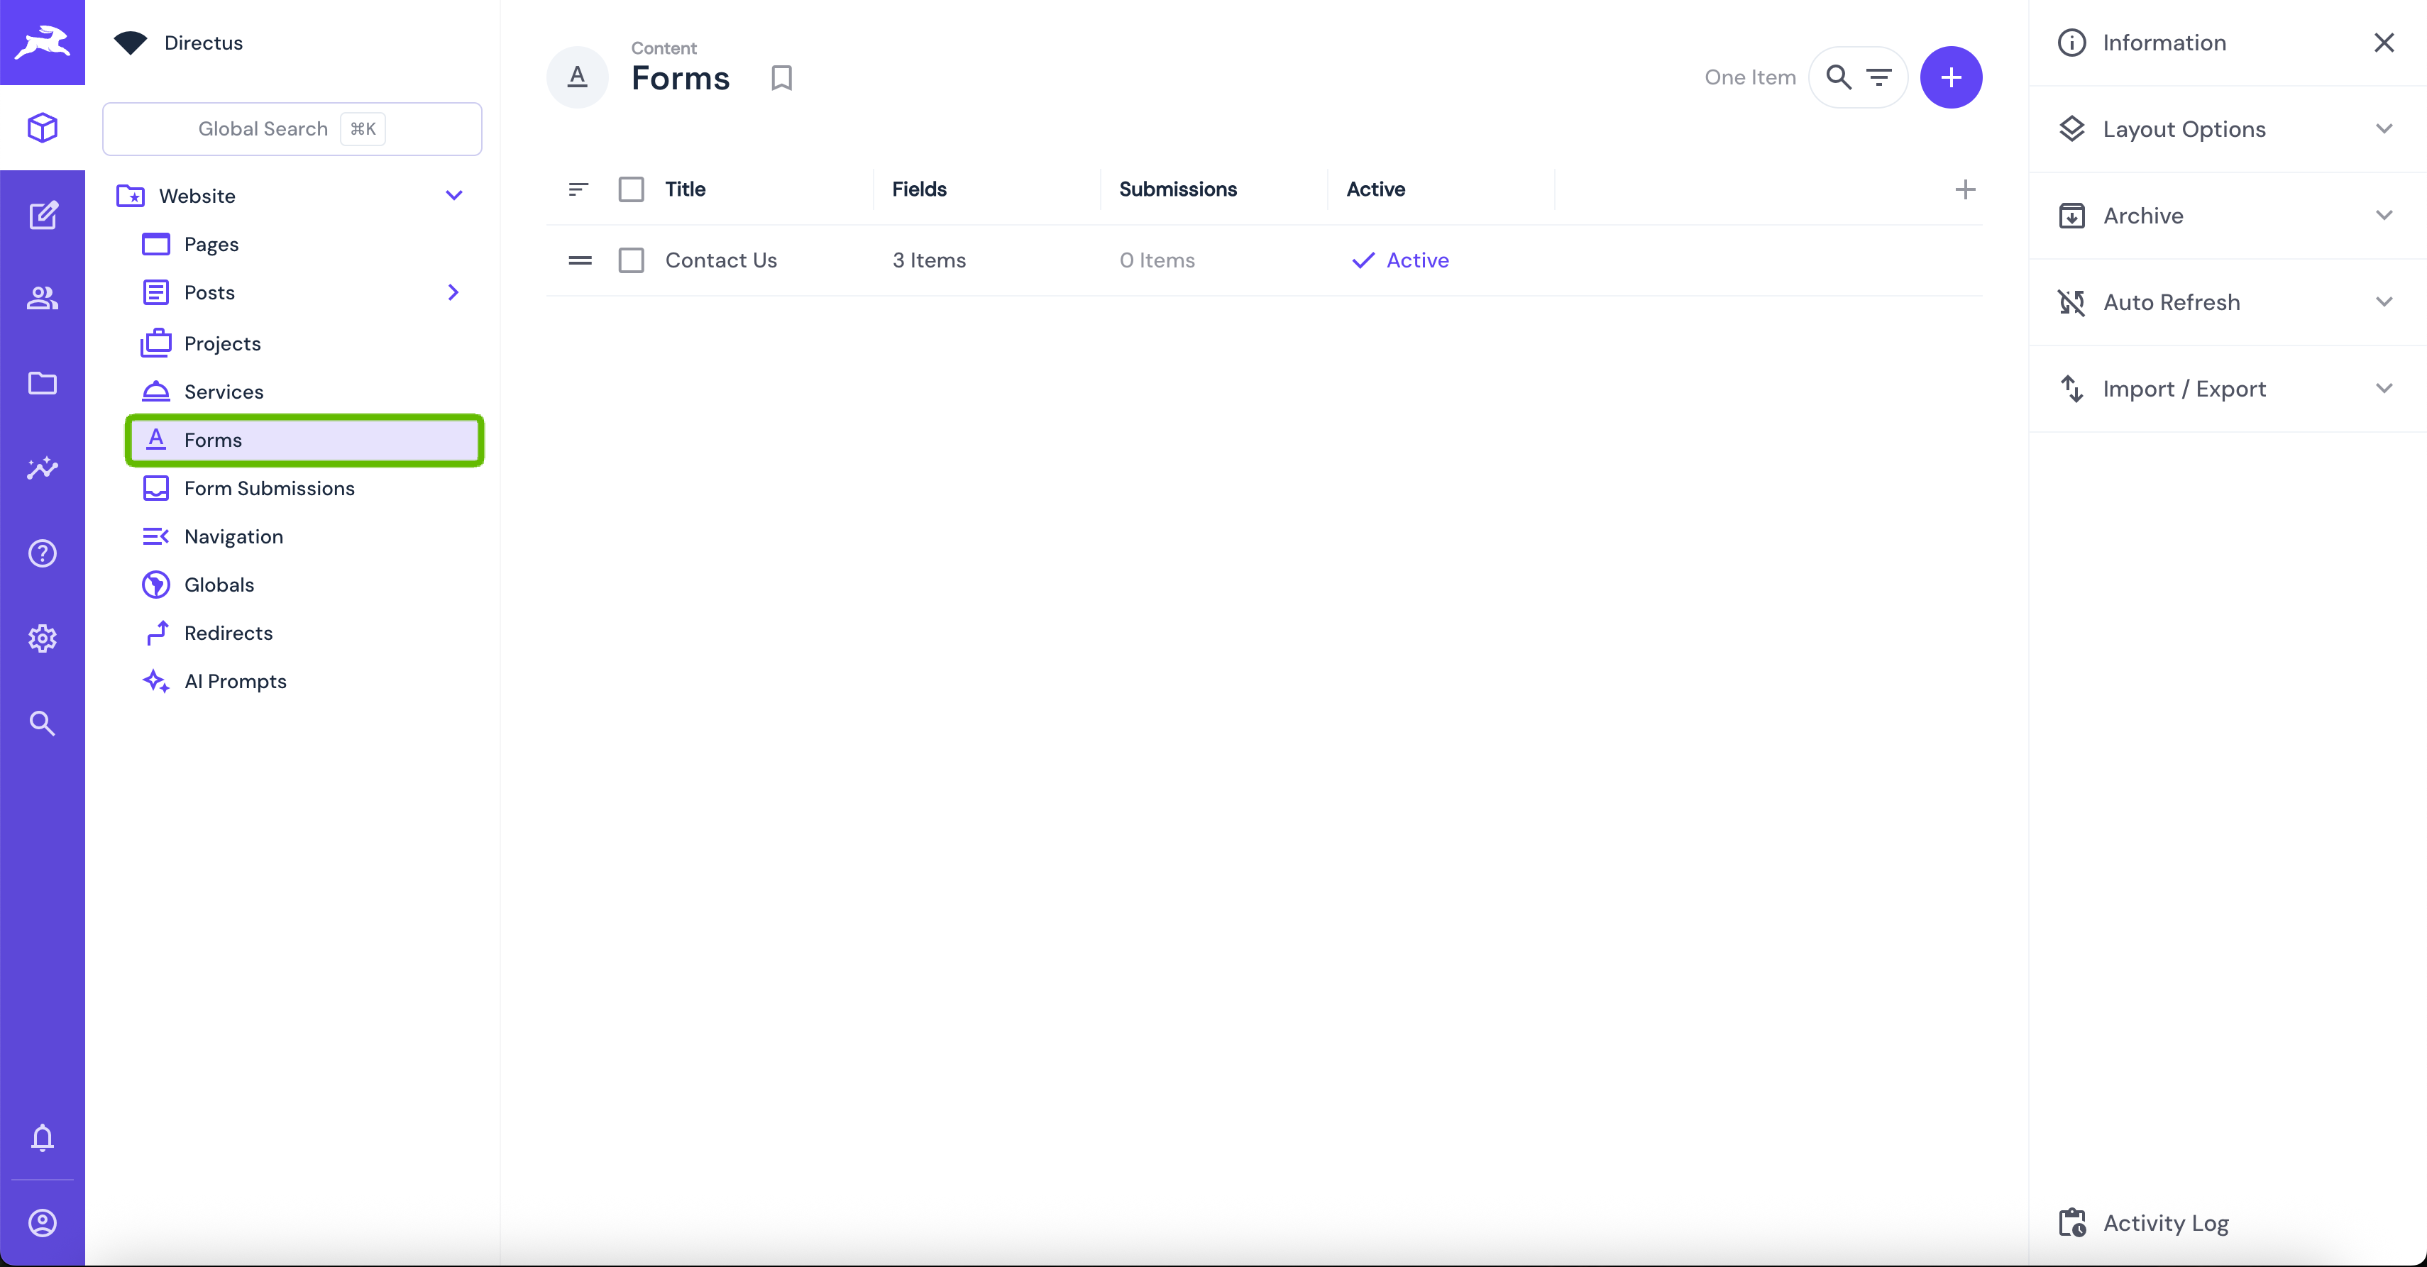Click the manual sort toggle in header
This screenshot has width=2427, height=1267.
[x=578, y=189]
